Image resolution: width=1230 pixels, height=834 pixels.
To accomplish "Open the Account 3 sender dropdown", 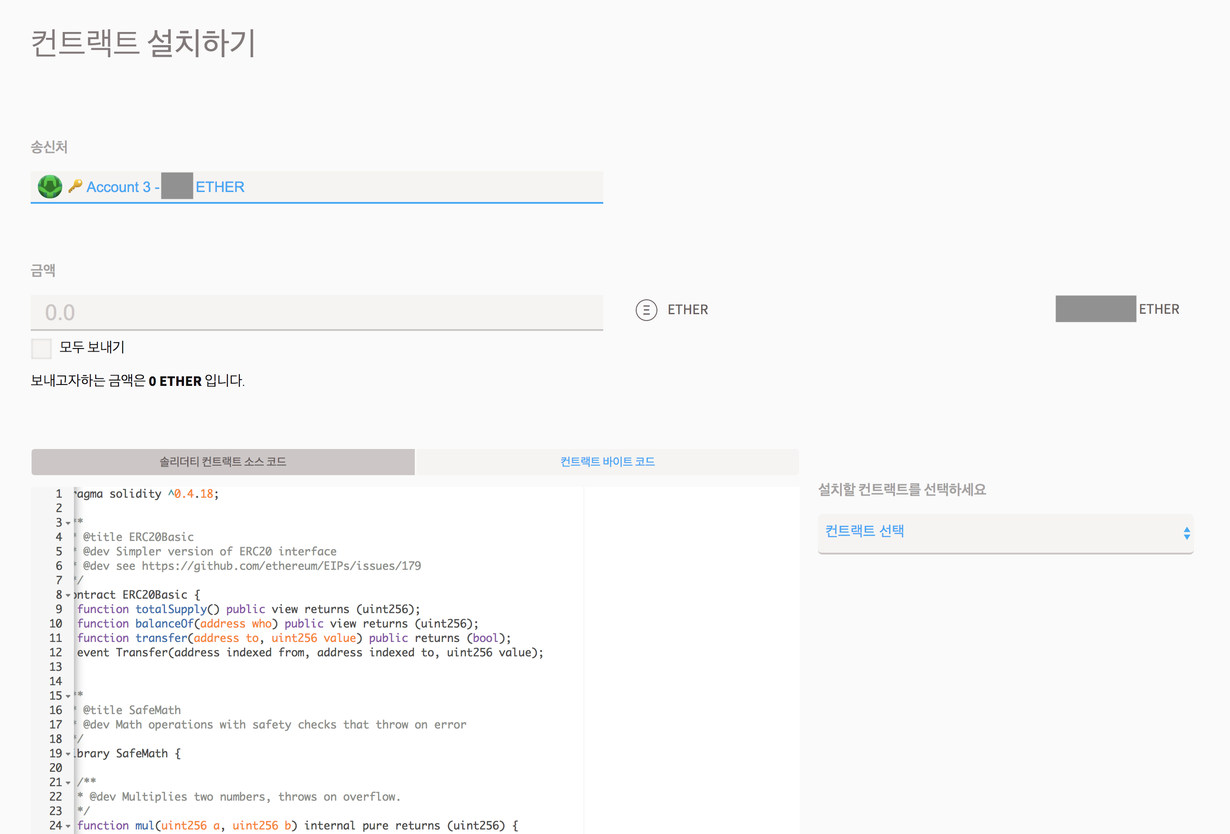I will pyautogui.click(x=317, y=187).
